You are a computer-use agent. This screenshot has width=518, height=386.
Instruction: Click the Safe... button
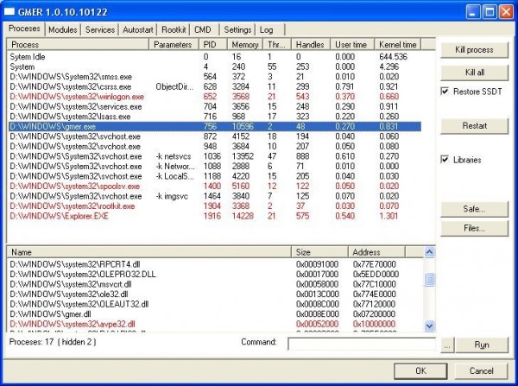473,209
